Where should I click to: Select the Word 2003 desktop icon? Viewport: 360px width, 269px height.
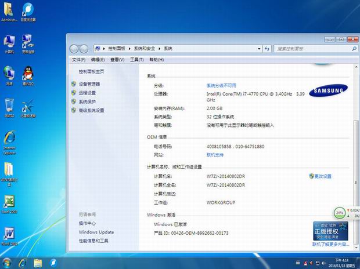[x=9, y=234]
